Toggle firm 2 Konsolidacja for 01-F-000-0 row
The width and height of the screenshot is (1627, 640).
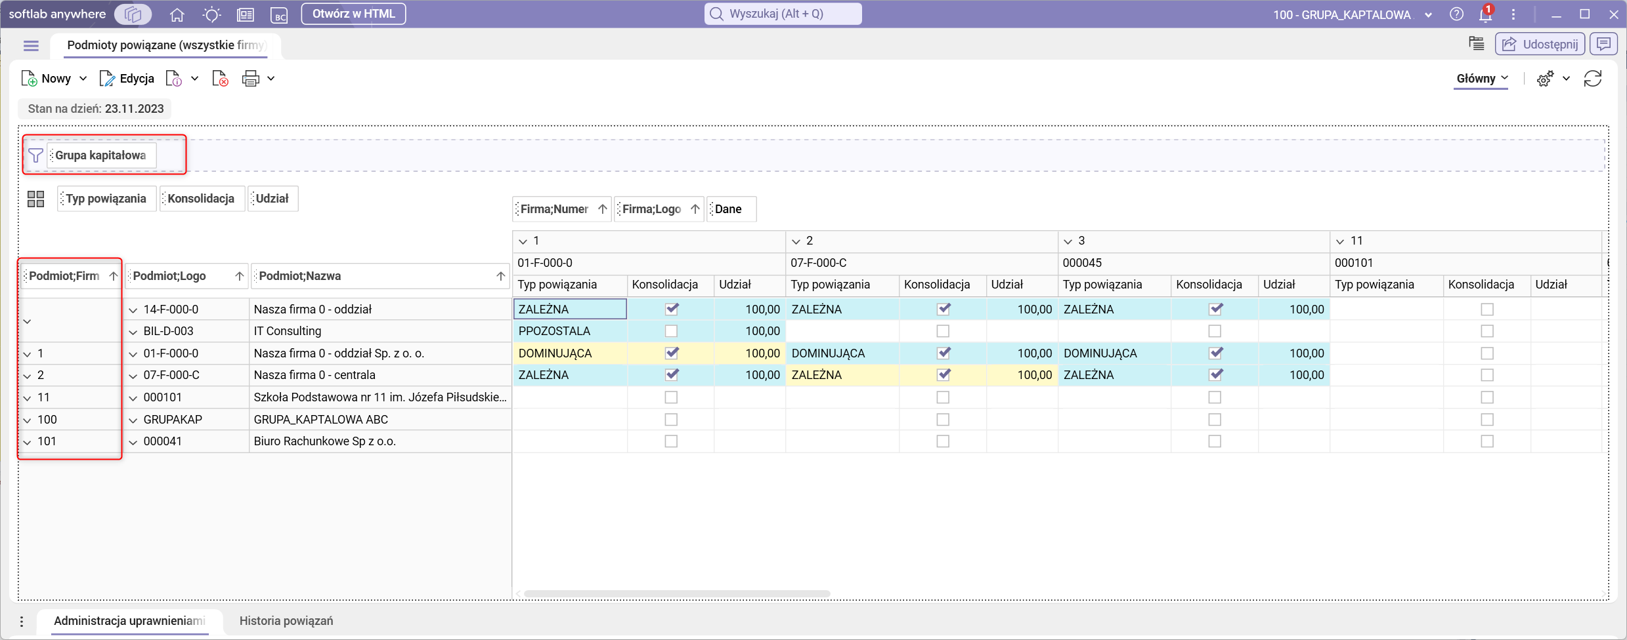944,353
